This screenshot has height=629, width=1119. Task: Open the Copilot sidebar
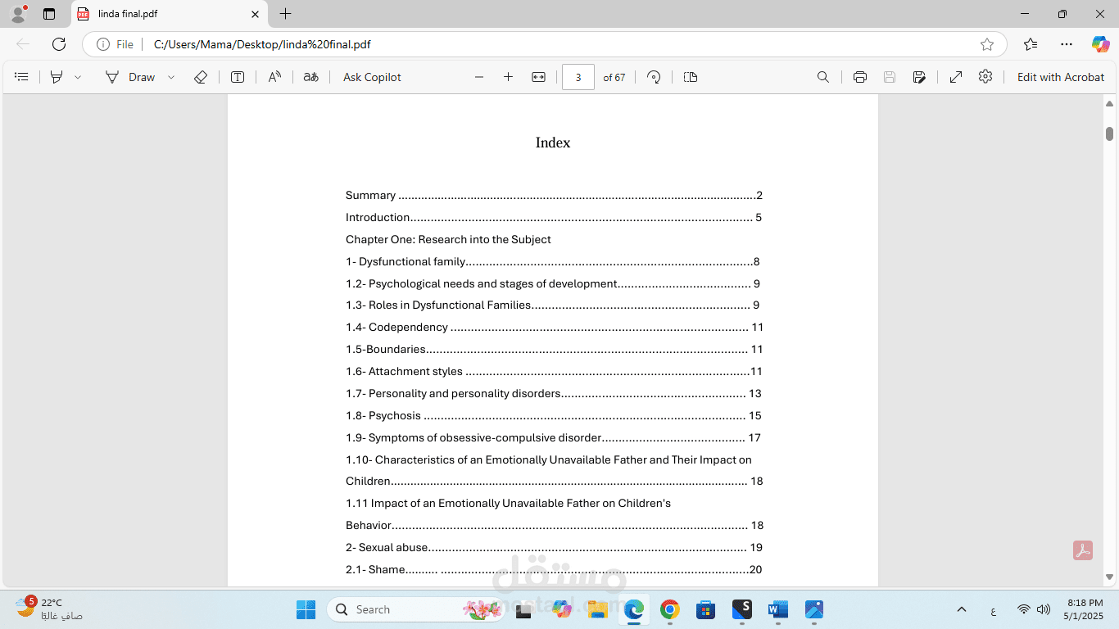coord(1100,44)
